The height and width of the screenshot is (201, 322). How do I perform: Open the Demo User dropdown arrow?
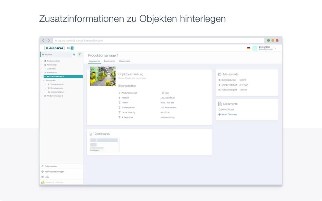[275, 48]
